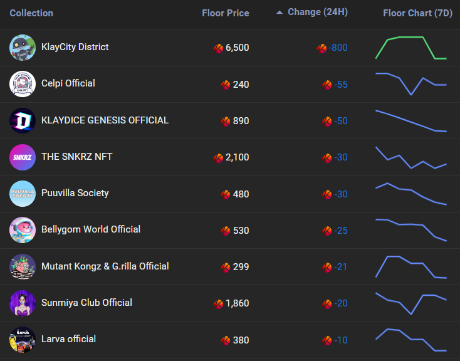Click the 6,500 floor price value
This screenshot has height=361, width=460.
point(237,48)
